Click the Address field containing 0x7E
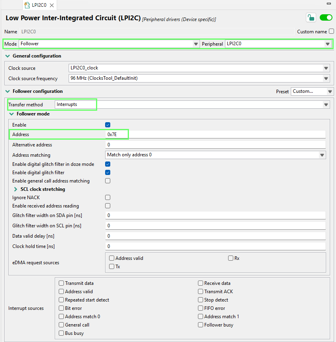The width and height of the screenshot is (336, 342). pyautogui.click(x=215, y=134)
